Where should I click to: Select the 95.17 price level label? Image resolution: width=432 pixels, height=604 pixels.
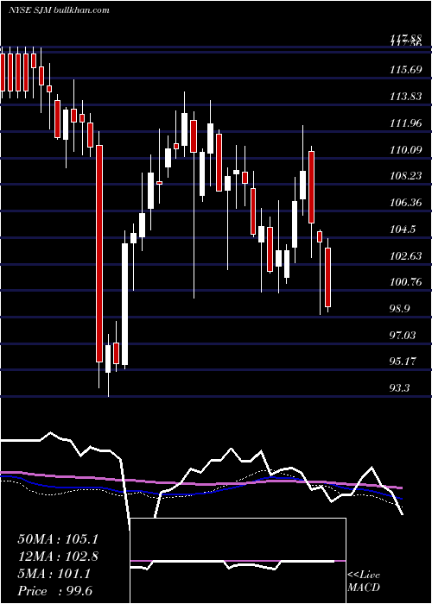(403, 362)
